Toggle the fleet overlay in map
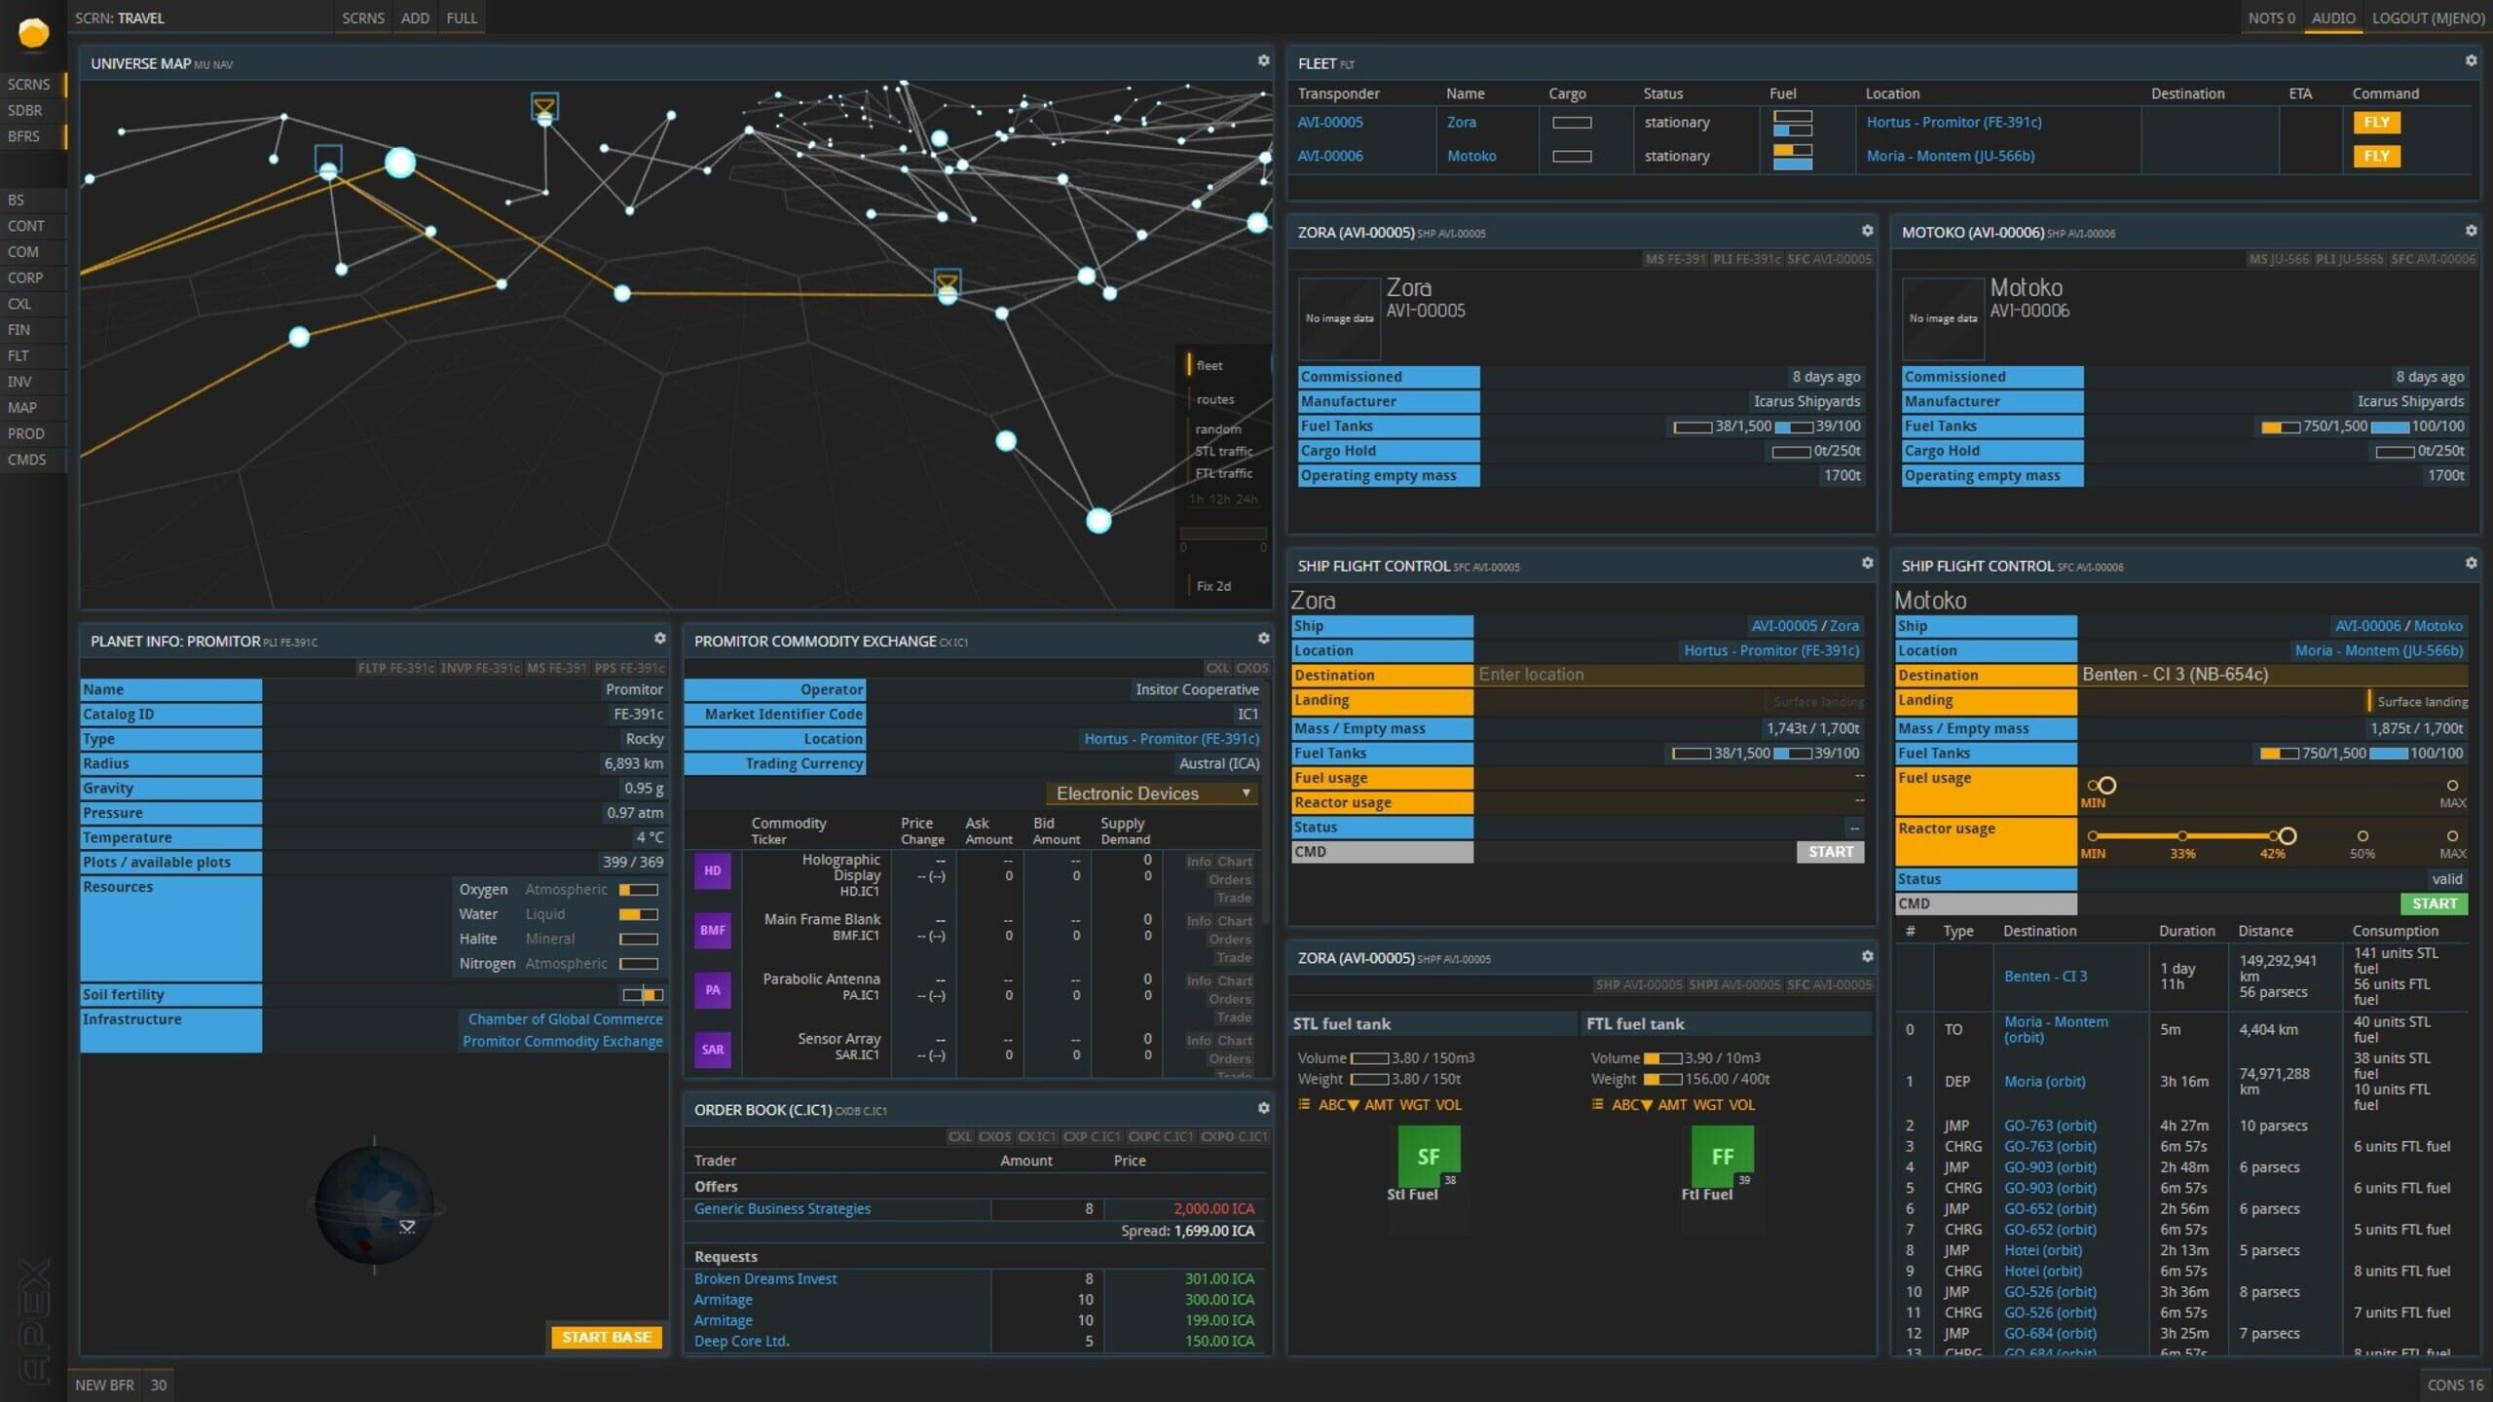 point(1209,365)
